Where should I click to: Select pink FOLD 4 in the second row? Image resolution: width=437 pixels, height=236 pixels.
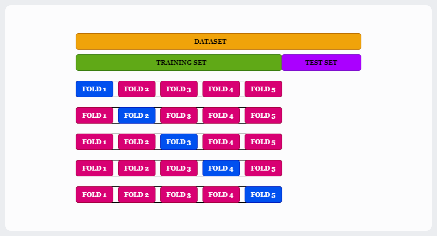pos(221,115)
